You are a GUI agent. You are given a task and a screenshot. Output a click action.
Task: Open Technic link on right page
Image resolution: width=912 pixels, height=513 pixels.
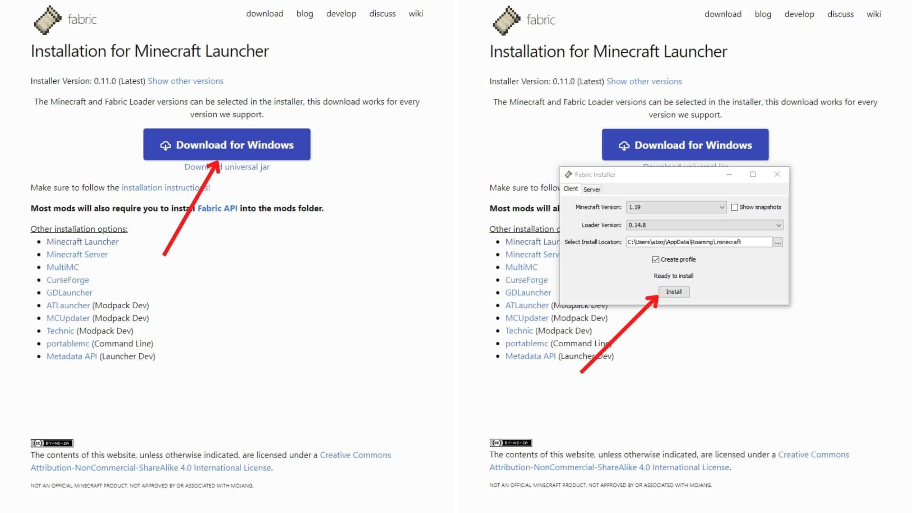pos(519,331)
